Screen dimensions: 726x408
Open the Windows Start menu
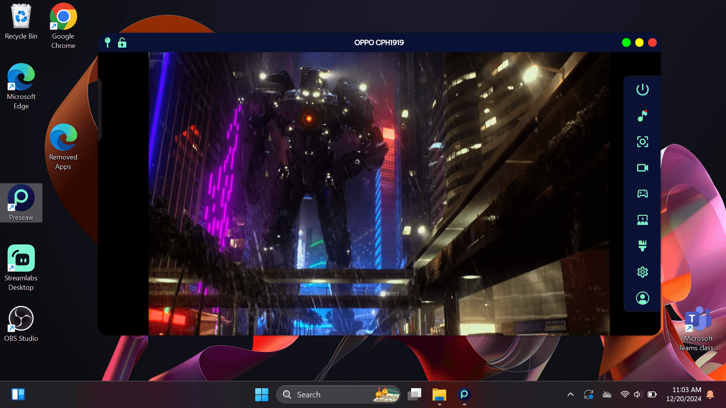click(262, 394)
